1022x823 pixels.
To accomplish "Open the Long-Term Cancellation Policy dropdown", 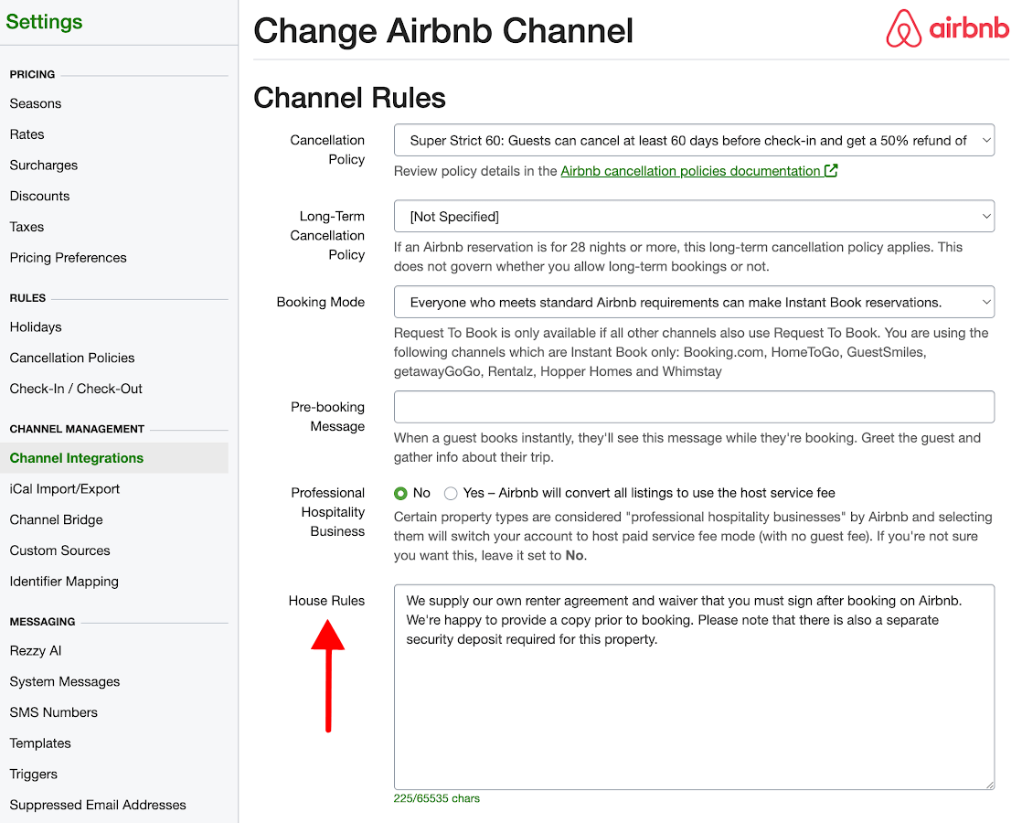I will (694, 217).
